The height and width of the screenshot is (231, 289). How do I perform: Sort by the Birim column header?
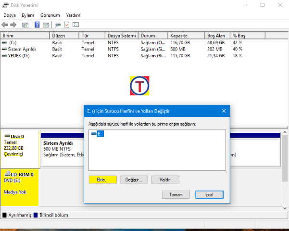(25, 36)
